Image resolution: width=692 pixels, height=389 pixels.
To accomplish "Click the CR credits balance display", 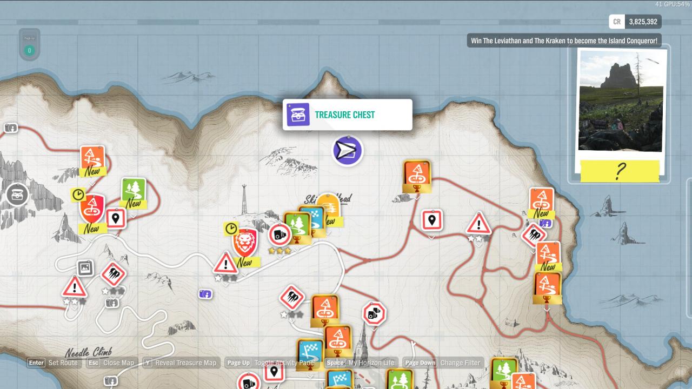I will [x=635, y=22].
